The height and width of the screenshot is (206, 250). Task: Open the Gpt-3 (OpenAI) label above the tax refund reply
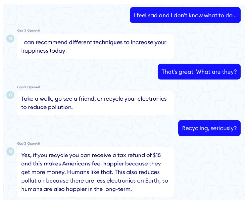click(28, 144)
